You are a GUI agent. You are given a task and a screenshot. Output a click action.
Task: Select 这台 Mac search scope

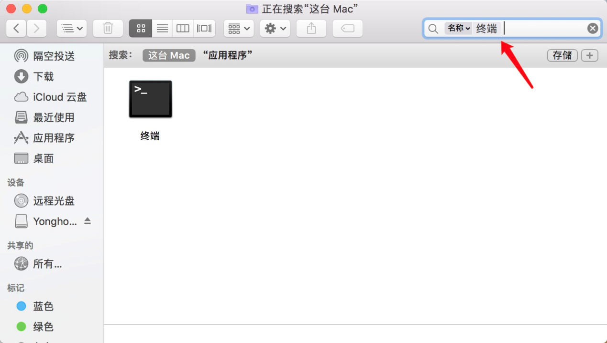(169, 55)
